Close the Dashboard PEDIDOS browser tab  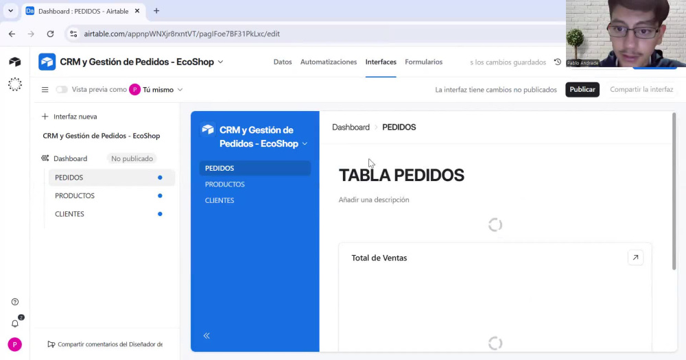click(137, 11)
